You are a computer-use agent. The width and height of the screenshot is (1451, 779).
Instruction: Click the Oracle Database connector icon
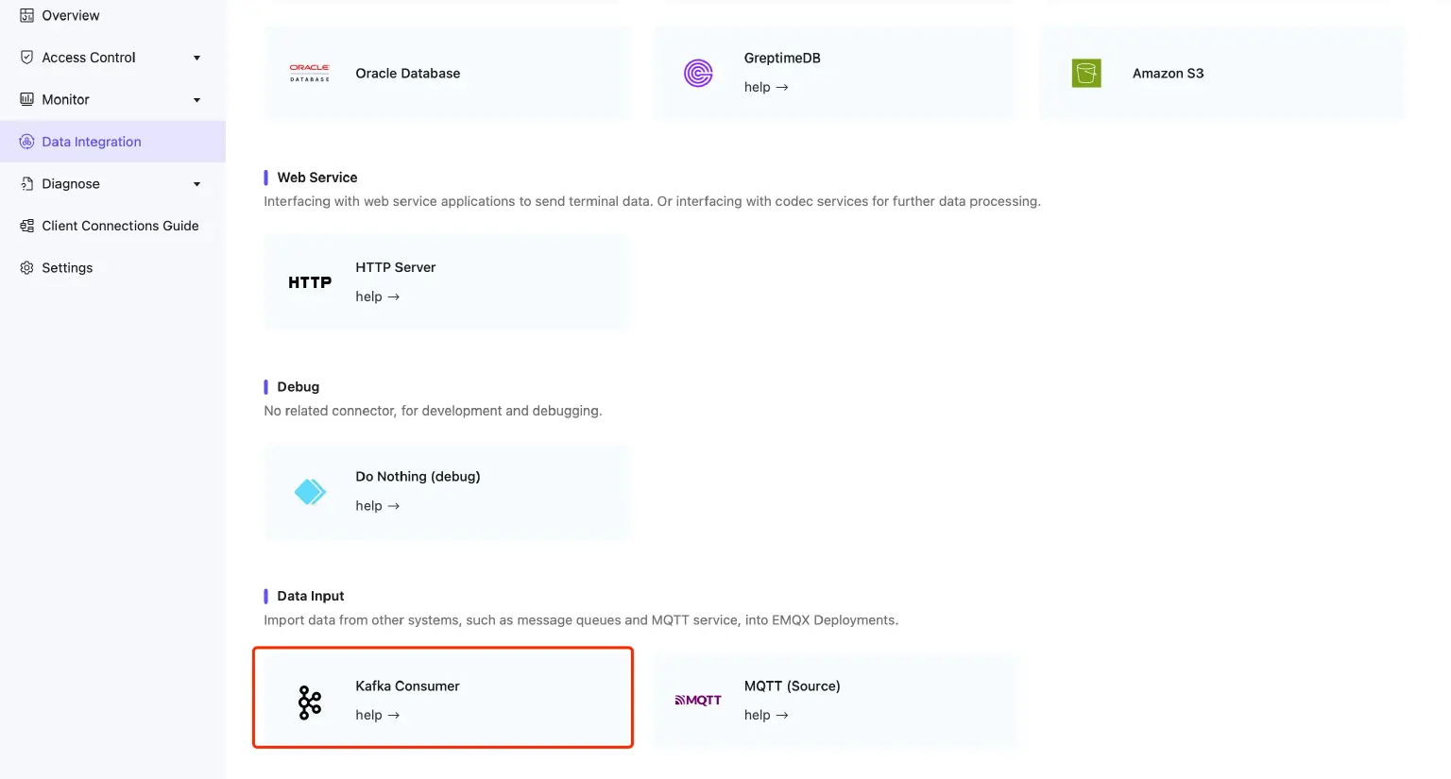click(x=309, y=73)
